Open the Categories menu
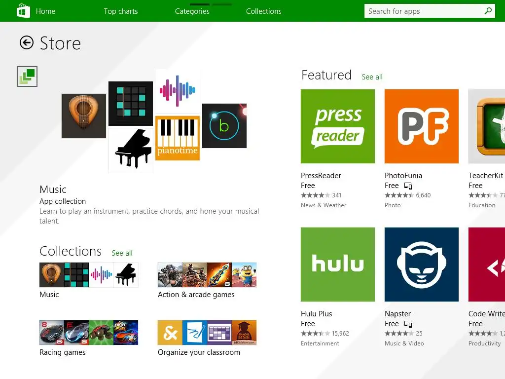The width and height of the screenshot is (505, 379). click(192, 11)
